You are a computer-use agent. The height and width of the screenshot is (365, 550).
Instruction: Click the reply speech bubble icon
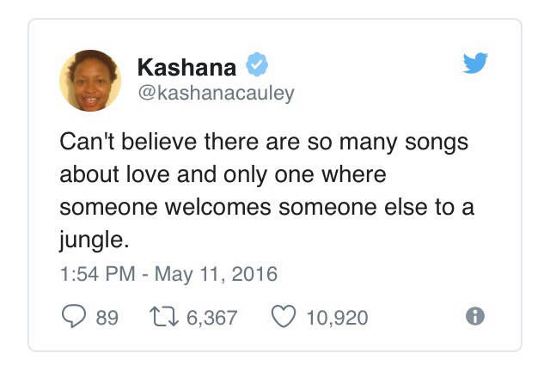coord(73,317)
